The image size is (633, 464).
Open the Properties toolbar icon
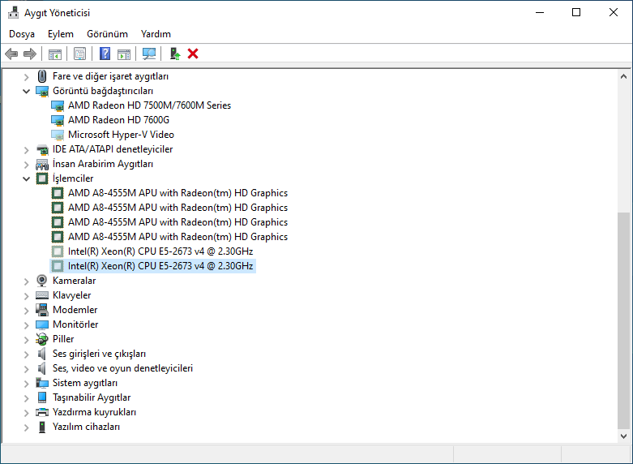80,54
